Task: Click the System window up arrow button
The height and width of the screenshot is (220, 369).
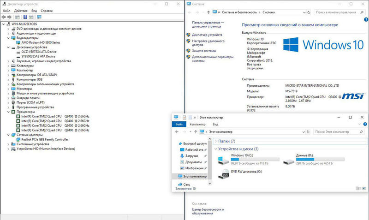Action: [208, 12]
